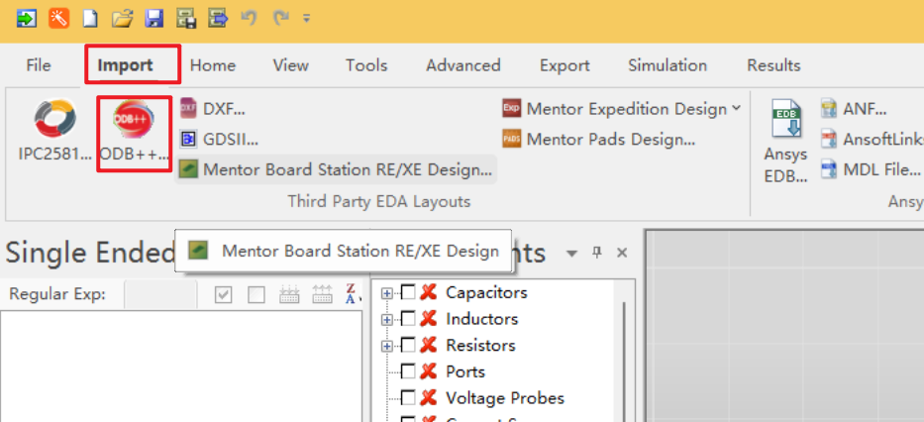Open the Simulation tab
Screen dimensions: 924x422
pos(667,64)
